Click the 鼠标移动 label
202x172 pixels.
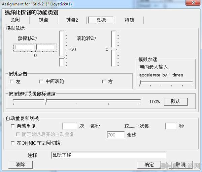click(x=27, y=39)
